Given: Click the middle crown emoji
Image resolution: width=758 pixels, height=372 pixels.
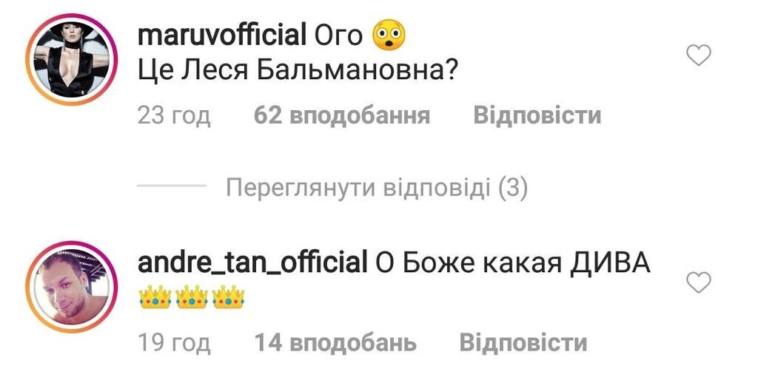Looking at the screenshot, I should [x=192, y=297].
